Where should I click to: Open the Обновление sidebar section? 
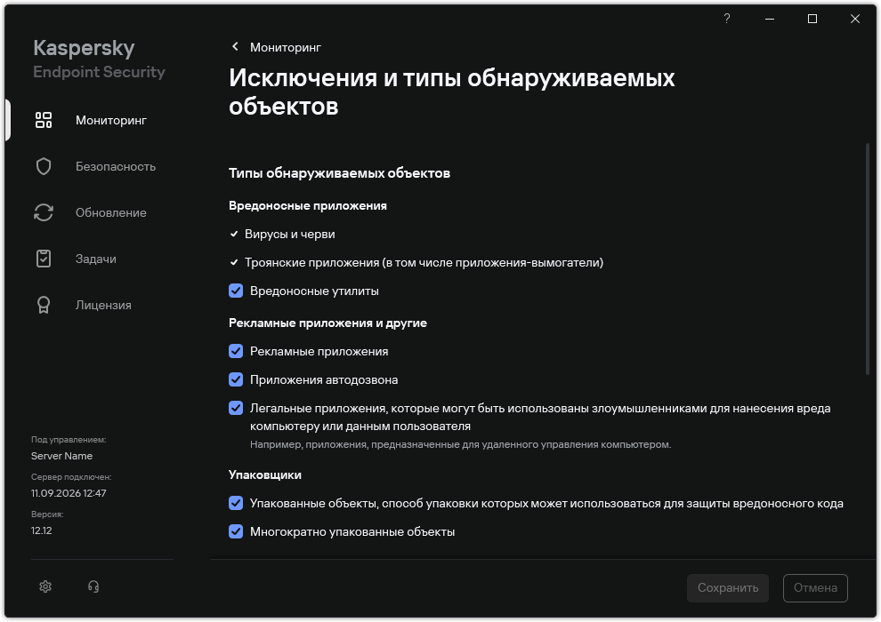coord(111,212)
